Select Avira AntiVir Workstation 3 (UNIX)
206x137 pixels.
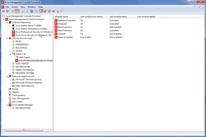pos(31,29)
